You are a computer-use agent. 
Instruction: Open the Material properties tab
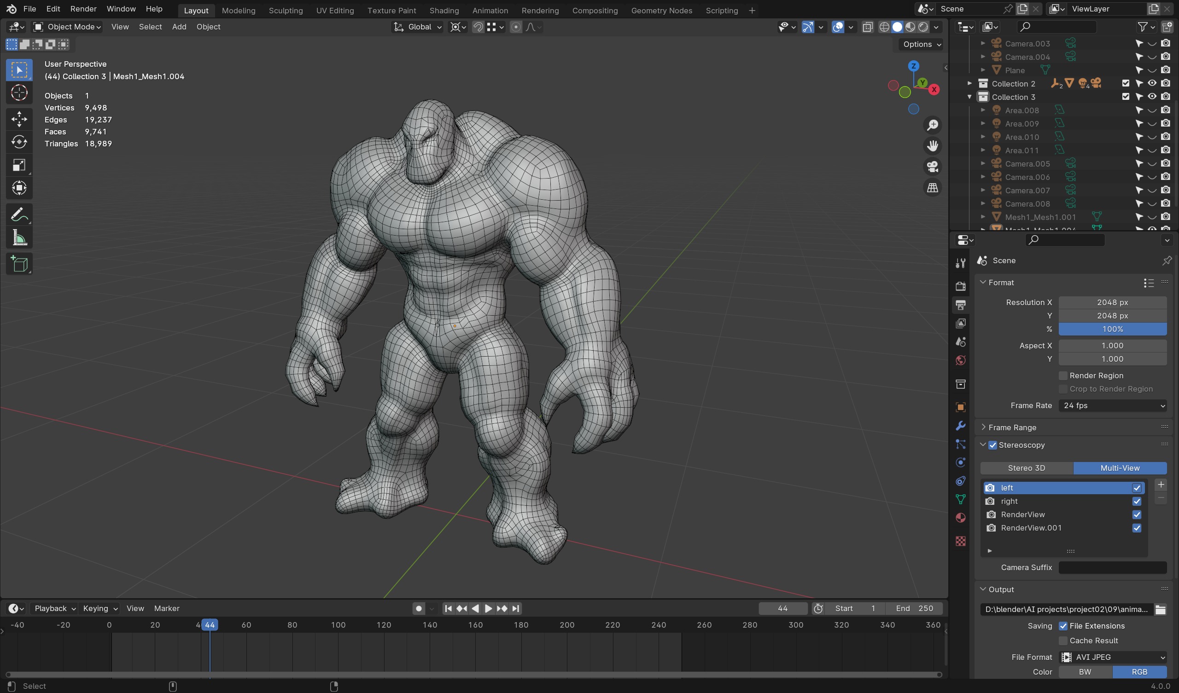(961, 518)
